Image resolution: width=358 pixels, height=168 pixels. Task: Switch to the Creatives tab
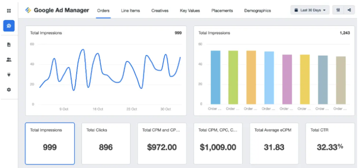pyautogui.click(x=160, y=11)
